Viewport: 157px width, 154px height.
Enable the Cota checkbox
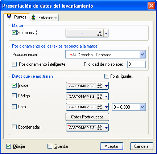click(x=14, y=107)
